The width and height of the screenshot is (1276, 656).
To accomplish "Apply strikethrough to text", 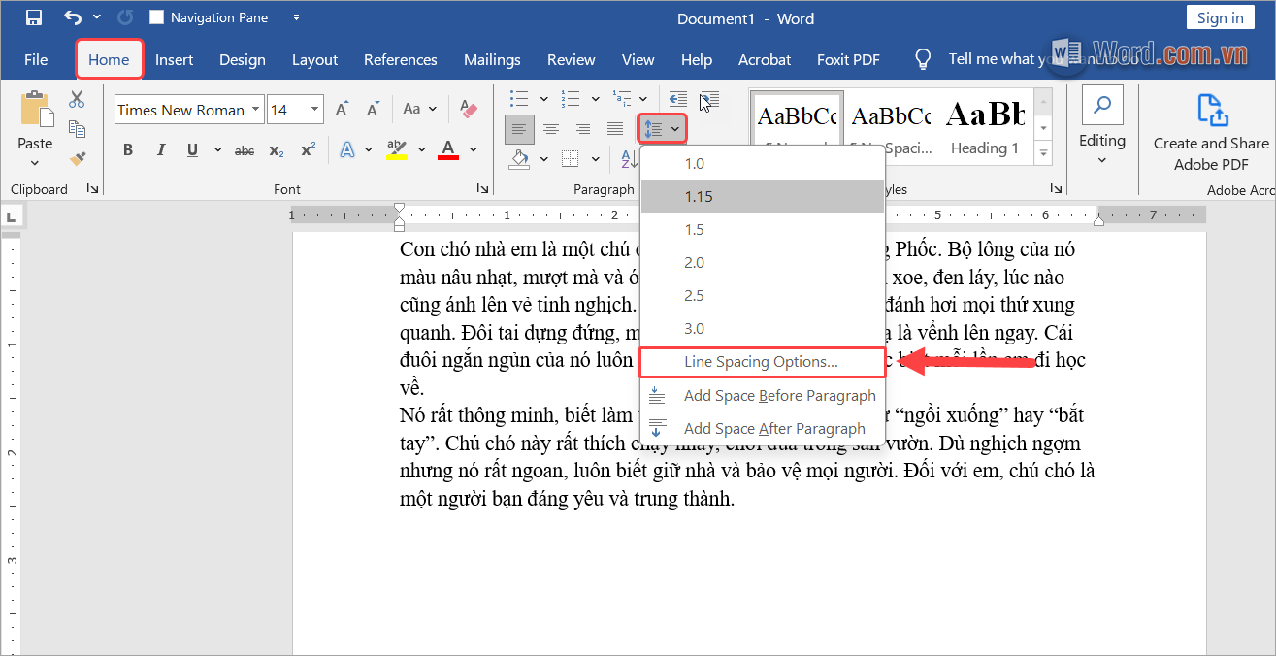I will (244, 149).
